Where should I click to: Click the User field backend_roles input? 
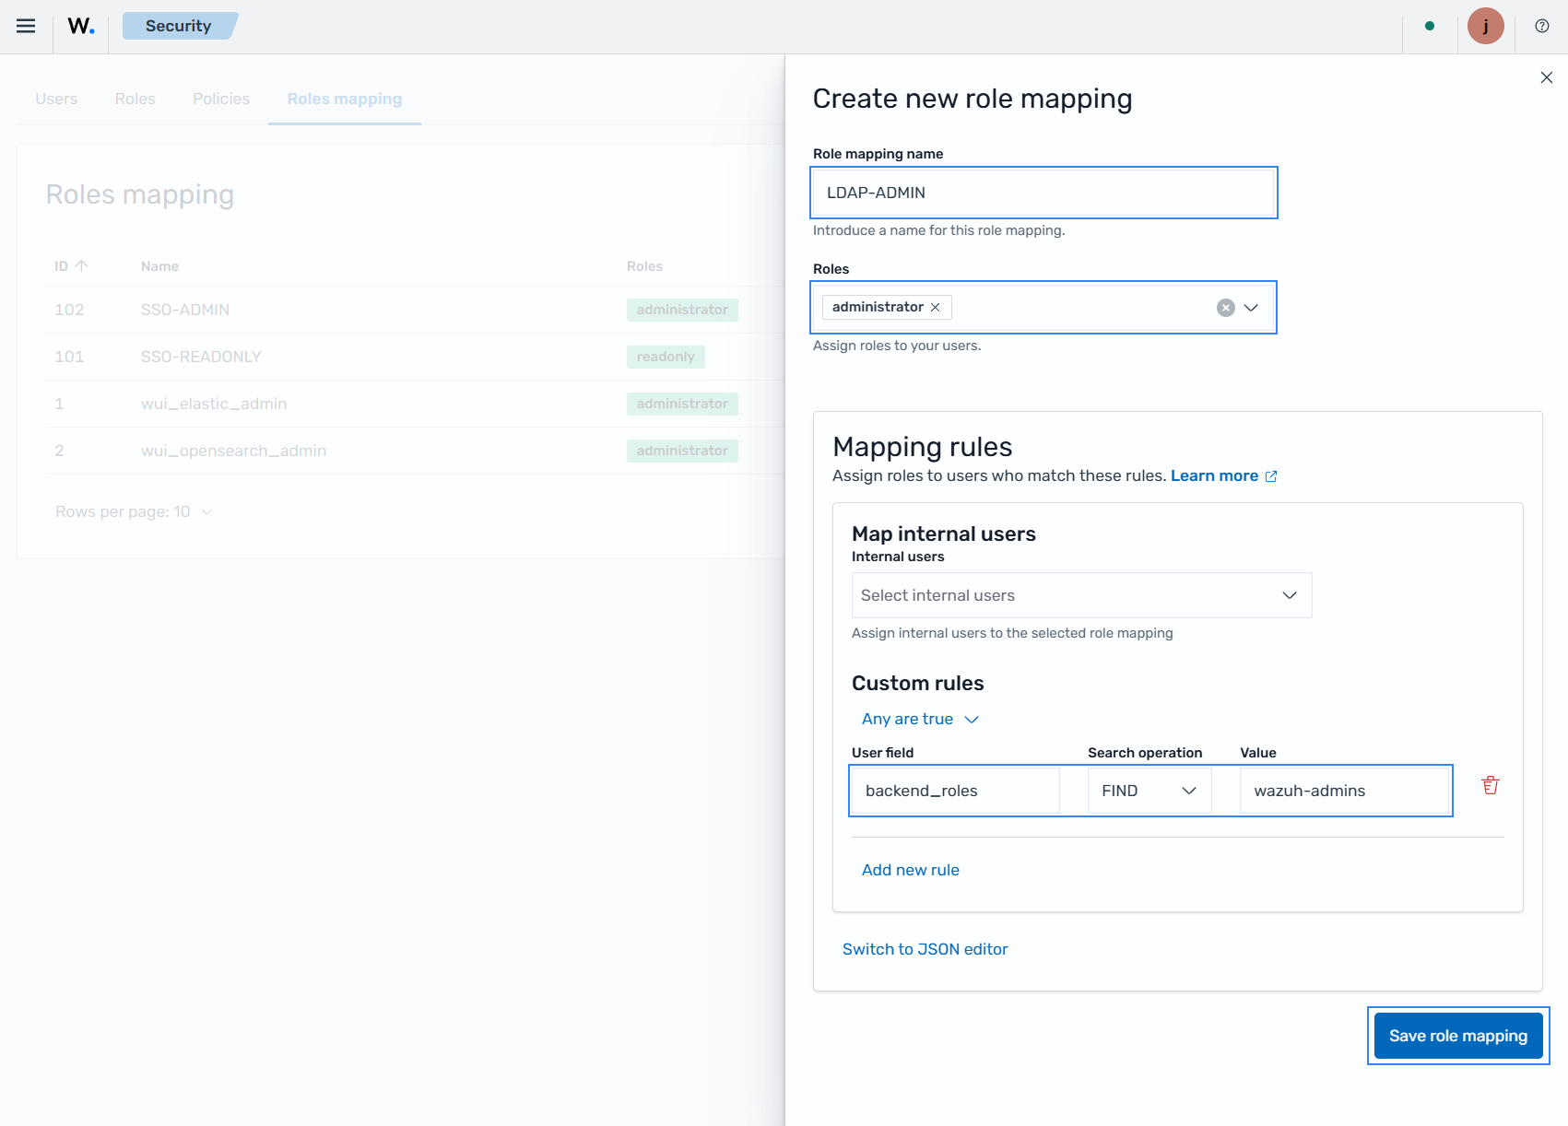955,791
